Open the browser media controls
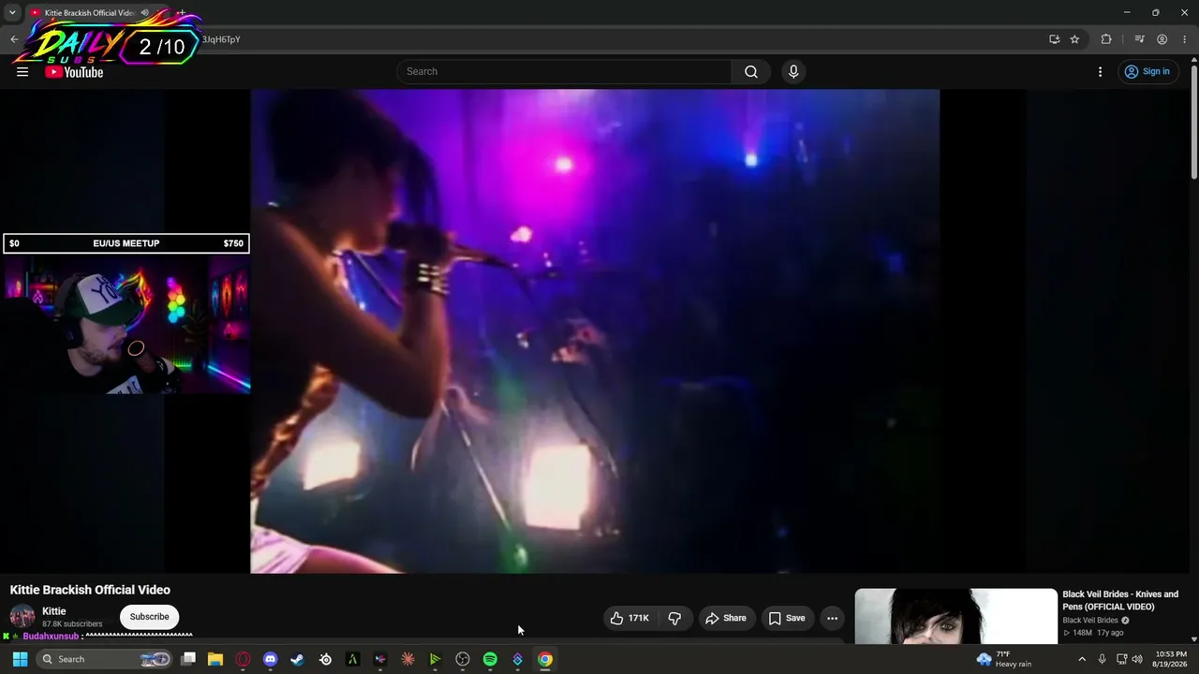This screenshot has height=674, width=1199. coord(1139,39)
